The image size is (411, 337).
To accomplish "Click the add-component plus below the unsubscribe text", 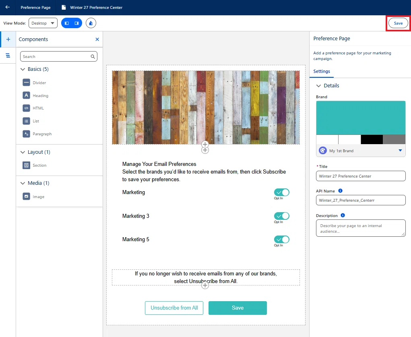I will [205, 285].
